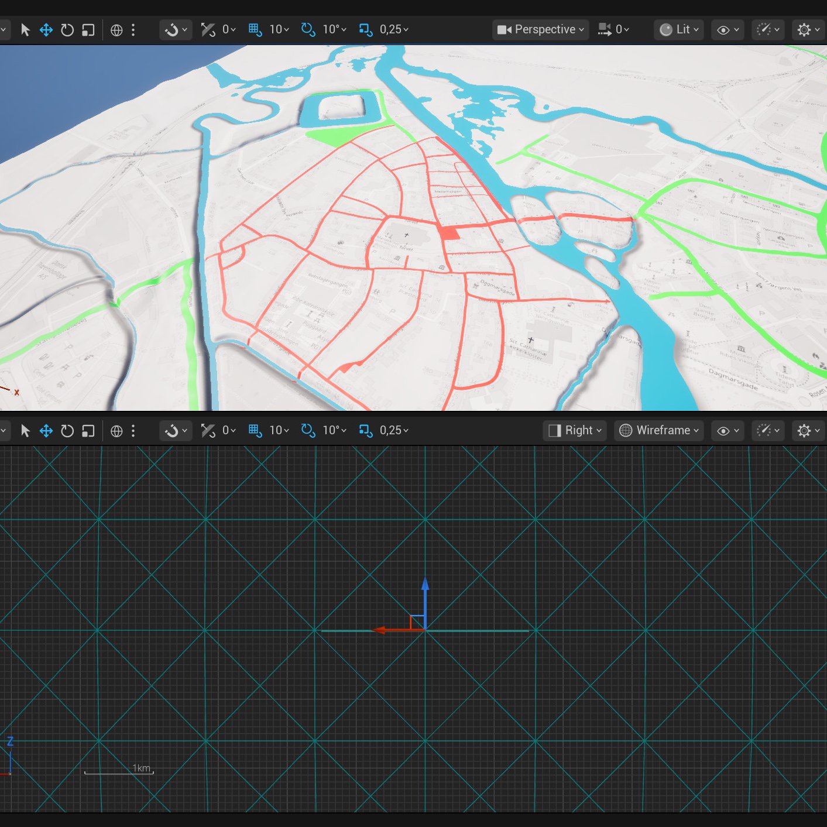Click the '1km' scale label in Right viewport
This screenshot has height=827, width=827.
[x=142, y=768]
